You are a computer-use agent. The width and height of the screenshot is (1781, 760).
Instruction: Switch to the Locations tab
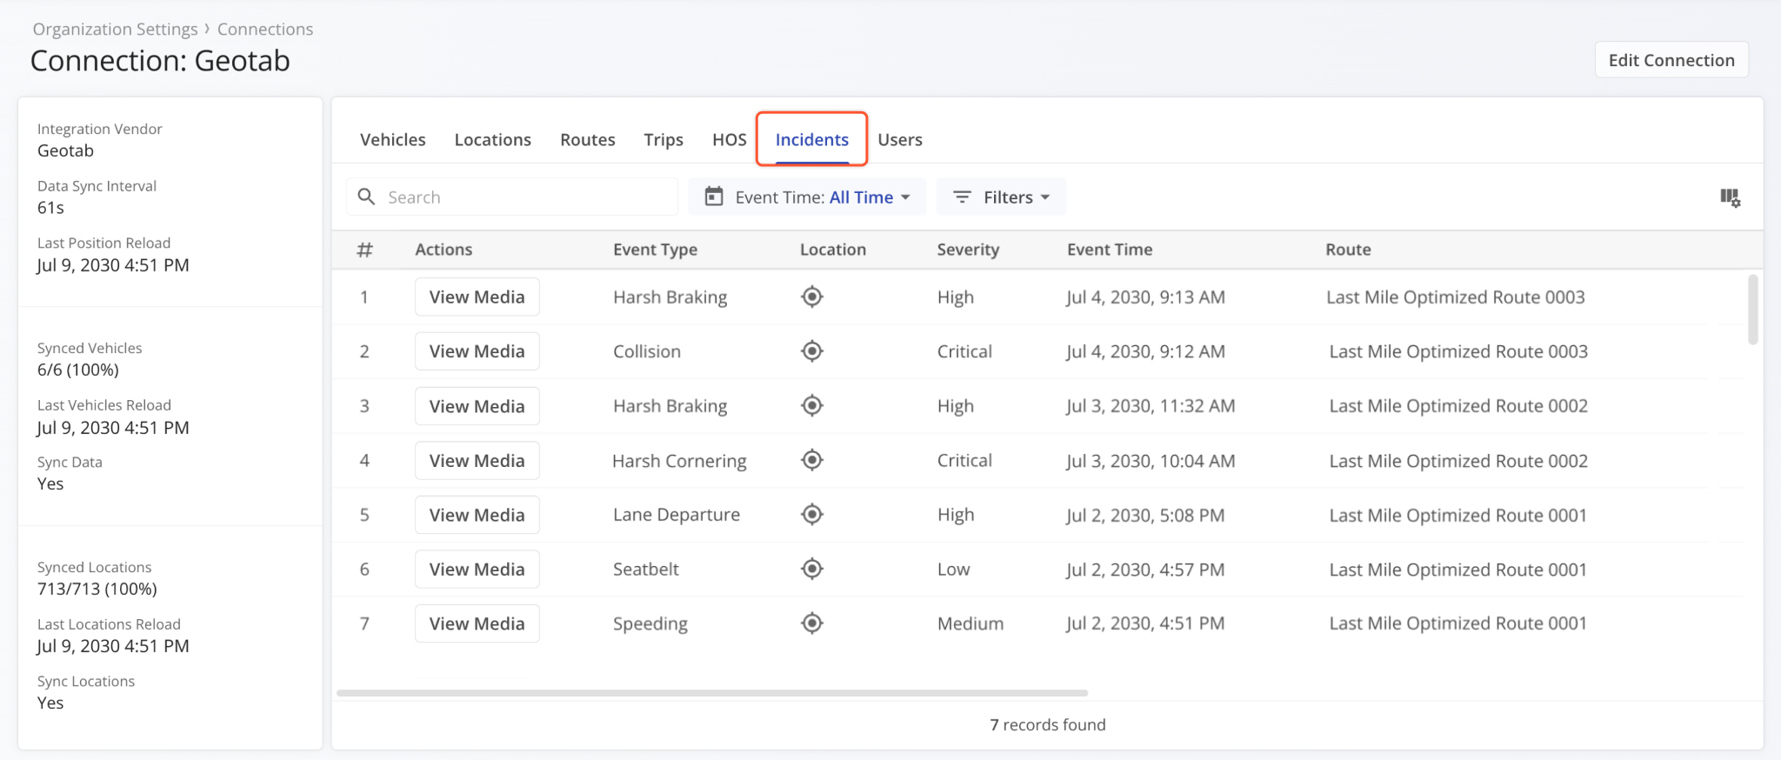[x=492, y=139]
